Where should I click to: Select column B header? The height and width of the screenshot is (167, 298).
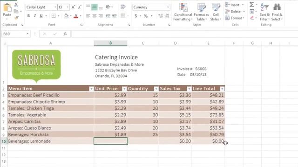click(110, 43)
